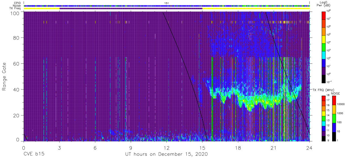Screen dimensions: 348x160
Task: Click the 'NOISE' colorbar title
Action: (335, 93)
